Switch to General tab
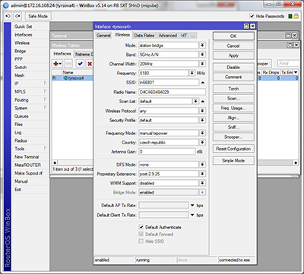Viewport: 304px width, 274px height. point(103,36)
